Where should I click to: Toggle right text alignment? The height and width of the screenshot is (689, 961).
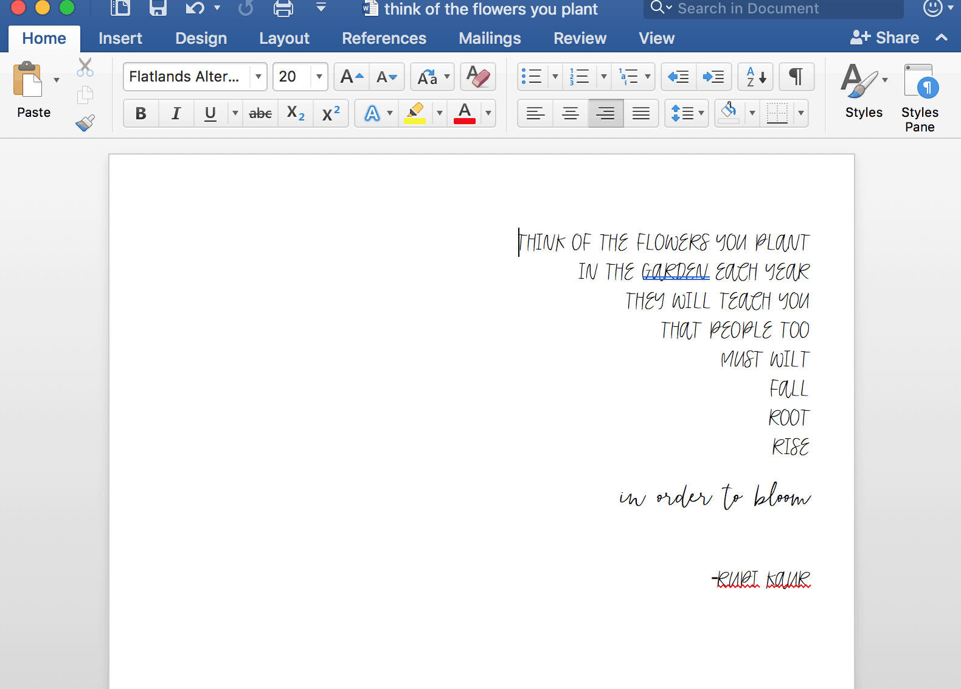(x=606, y=113)
